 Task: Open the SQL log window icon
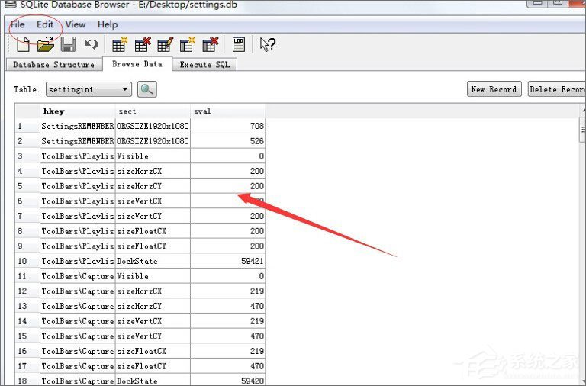pyautogui.click(x=239, y=44)
